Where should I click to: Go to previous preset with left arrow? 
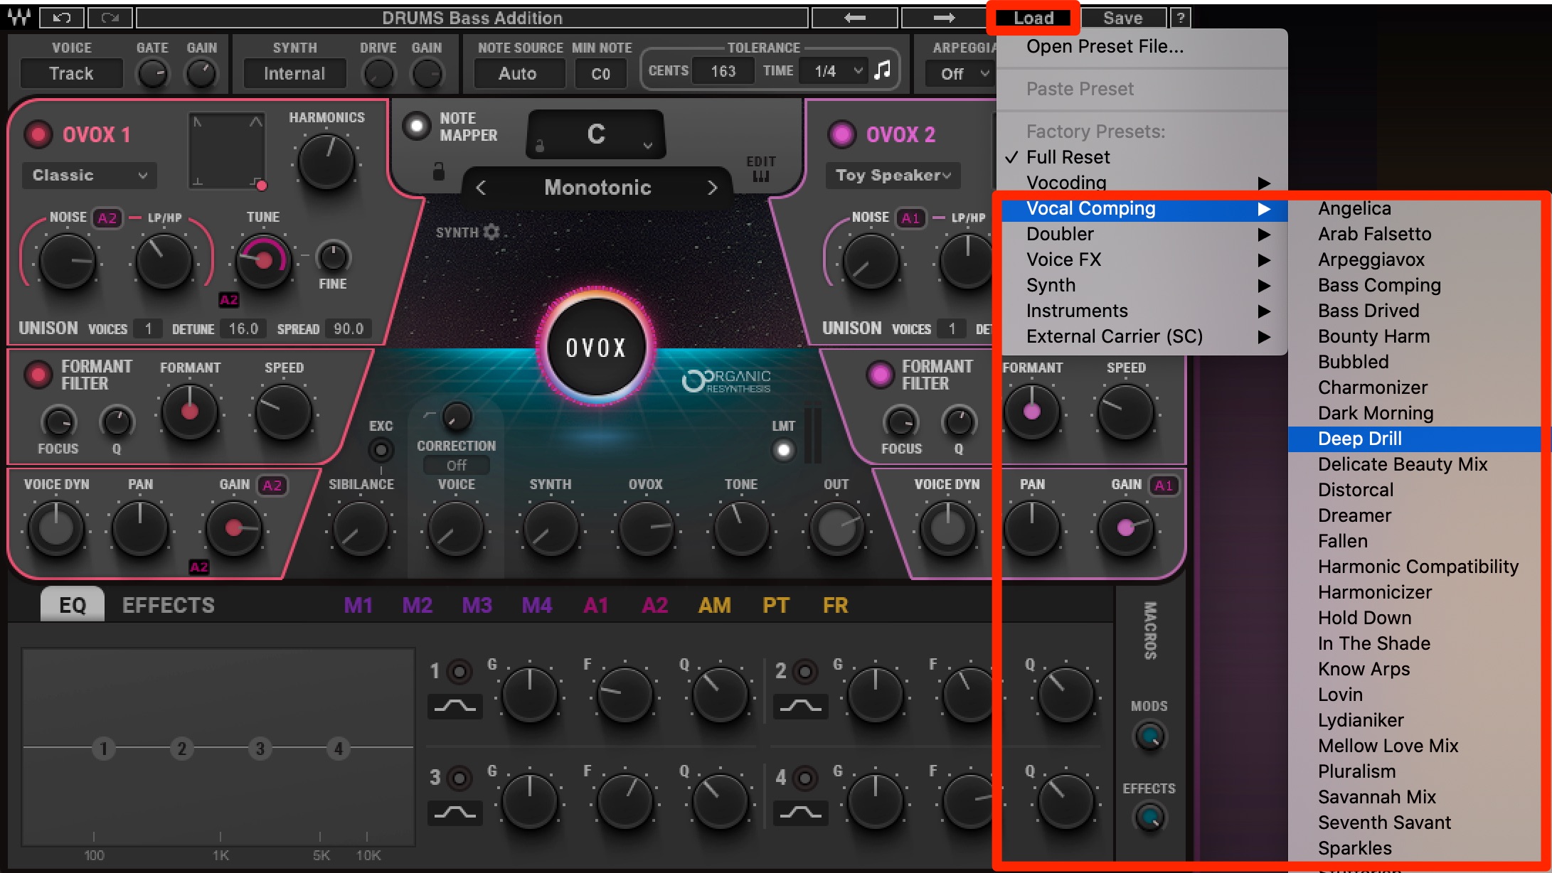coord(855,17)
